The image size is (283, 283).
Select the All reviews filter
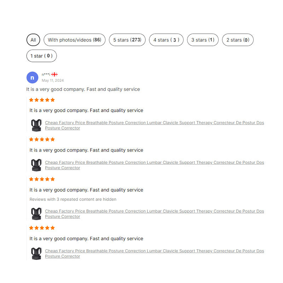[x=33, y=40]
